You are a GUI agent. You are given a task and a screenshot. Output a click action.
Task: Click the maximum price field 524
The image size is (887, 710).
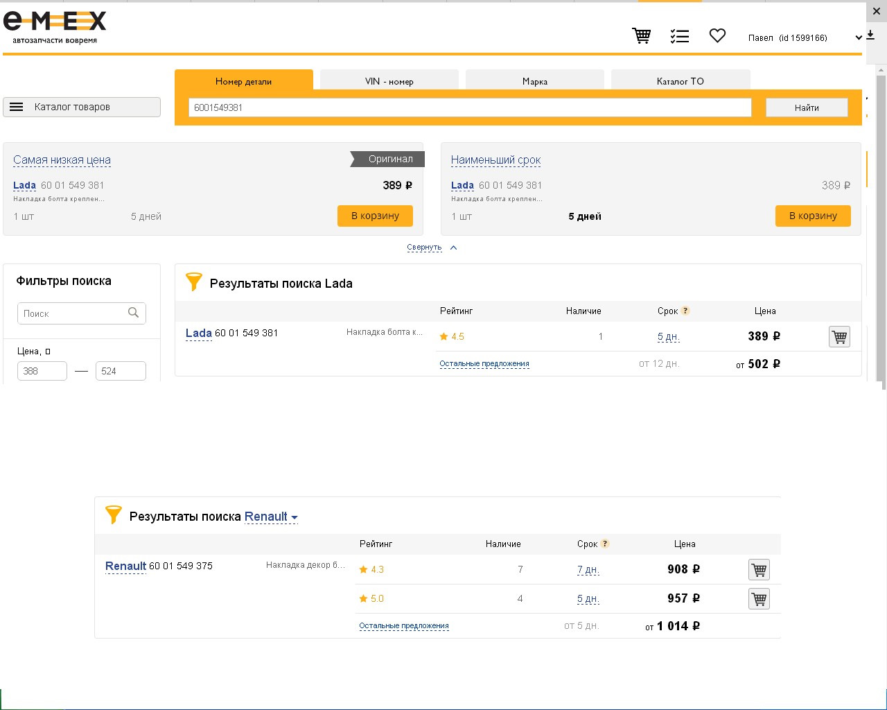click(x=121, y=371)
